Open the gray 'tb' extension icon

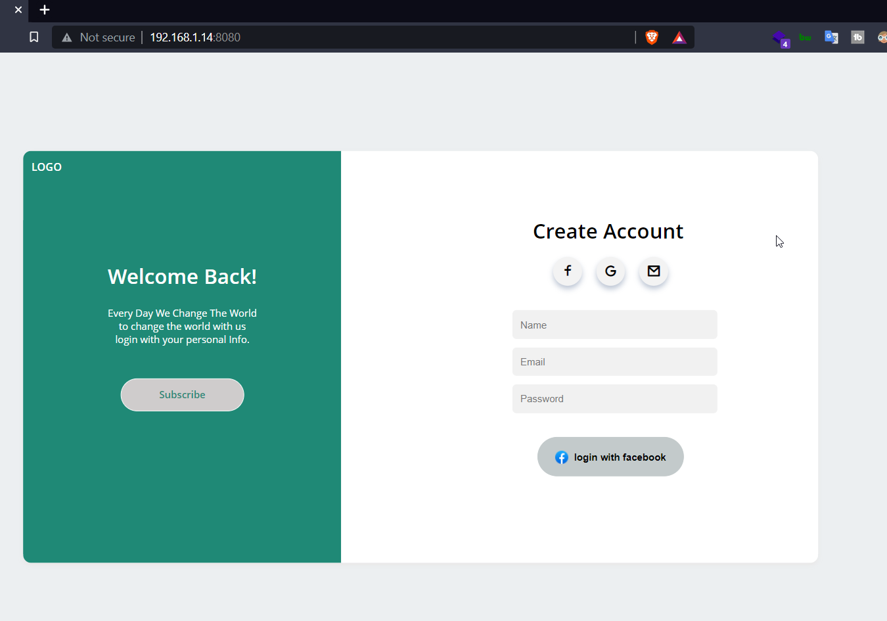857,37
